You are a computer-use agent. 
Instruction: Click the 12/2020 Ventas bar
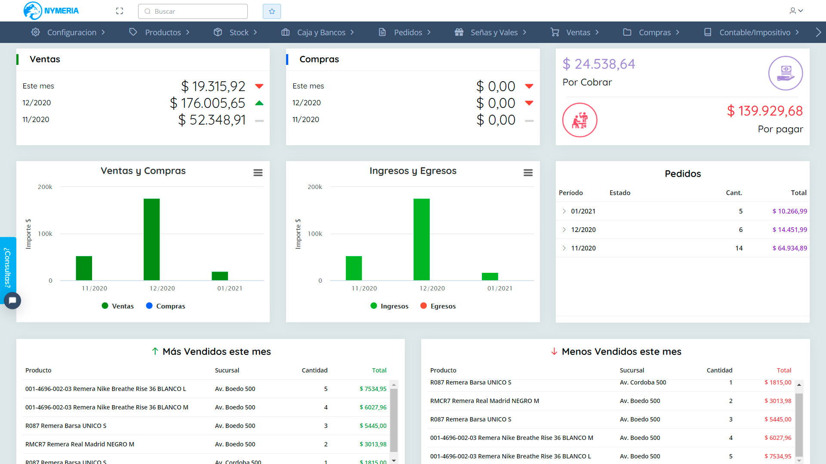point(151,239)
